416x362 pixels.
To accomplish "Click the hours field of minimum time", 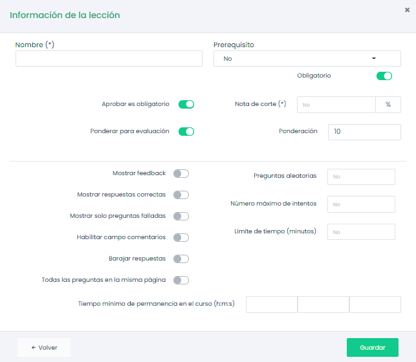I will point(271,304).
